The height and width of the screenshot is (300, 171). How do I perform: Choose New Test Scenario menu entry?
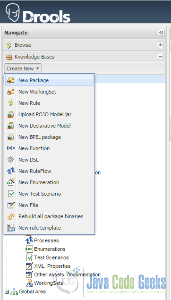click(x=49, y=193)
